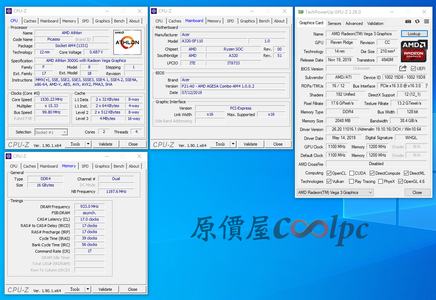The image size is (436, 300).
Task: Click the Specification field AMD Athlon 3000G
Action: pos(89,61)
